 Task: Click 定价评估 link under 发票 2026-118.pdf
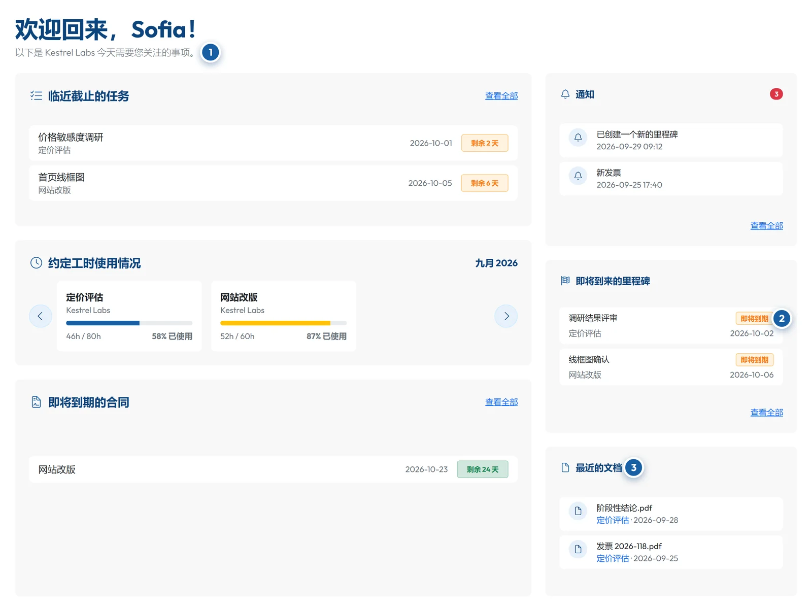613,558
